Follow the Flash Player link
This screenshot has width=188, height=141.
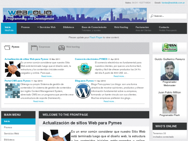[x=96, y=38]
